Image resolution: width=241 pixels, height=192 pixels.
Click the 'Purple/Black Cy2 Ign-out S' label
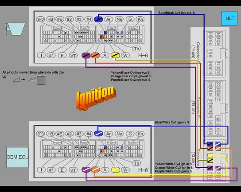coord(131,80)
